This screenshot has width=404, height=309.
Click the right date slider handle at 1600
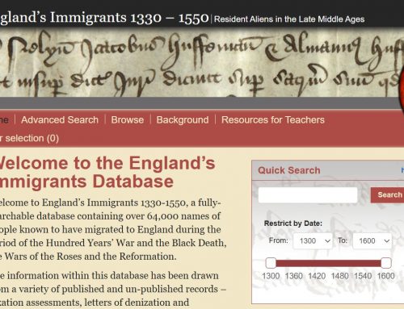click(386, 263)
